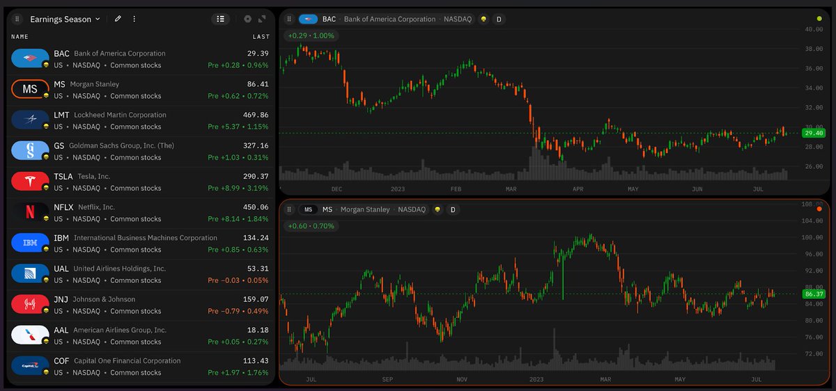Screen dimensions: 836x391
Task: Toggle the watchlist list view mode
Action: (x=220, y=19)
